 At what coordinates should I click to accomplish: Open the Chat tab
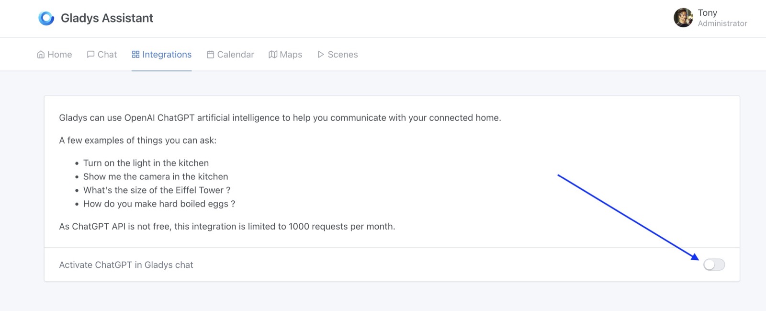click(x=107, y=55)
